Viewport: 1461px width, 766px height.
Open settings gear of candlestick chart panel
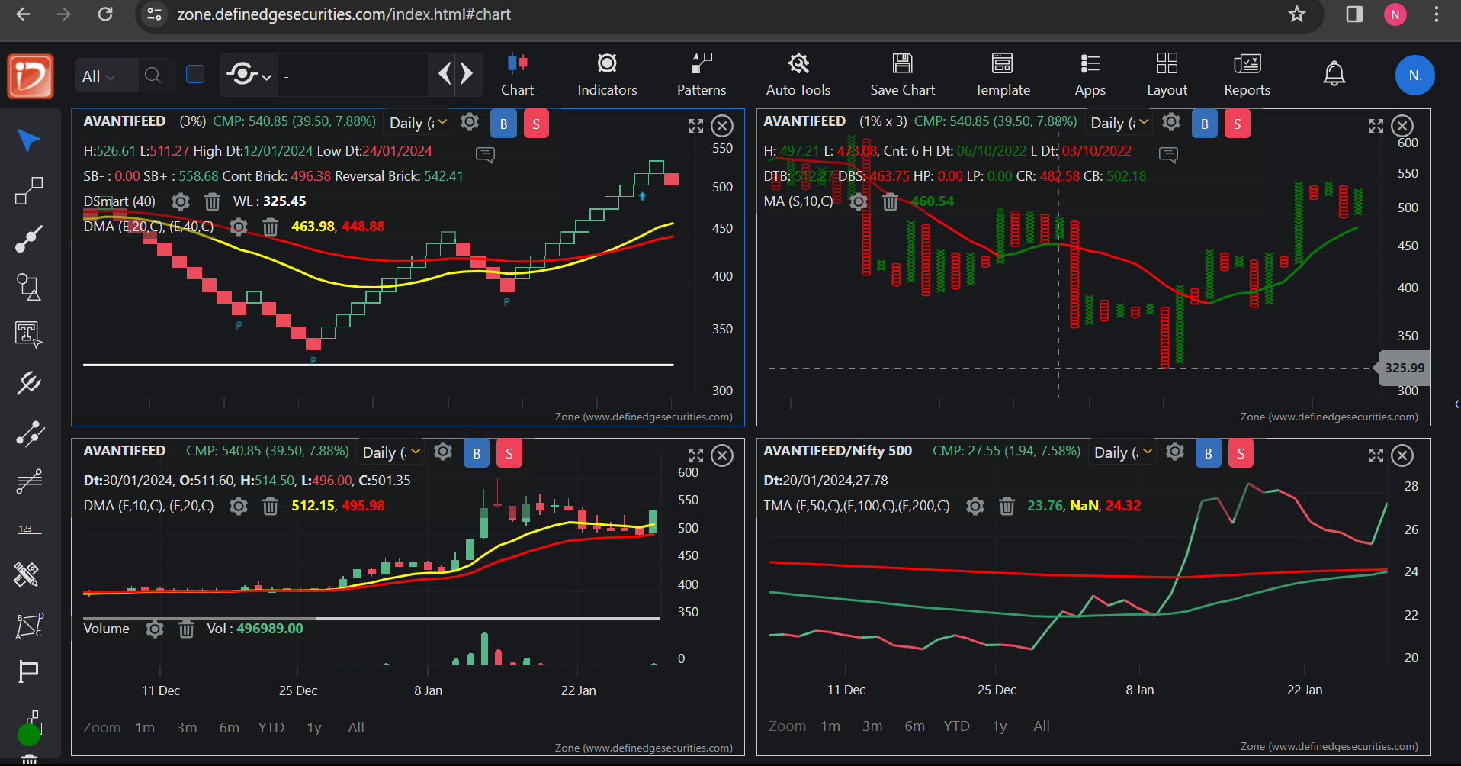[444, 452]
